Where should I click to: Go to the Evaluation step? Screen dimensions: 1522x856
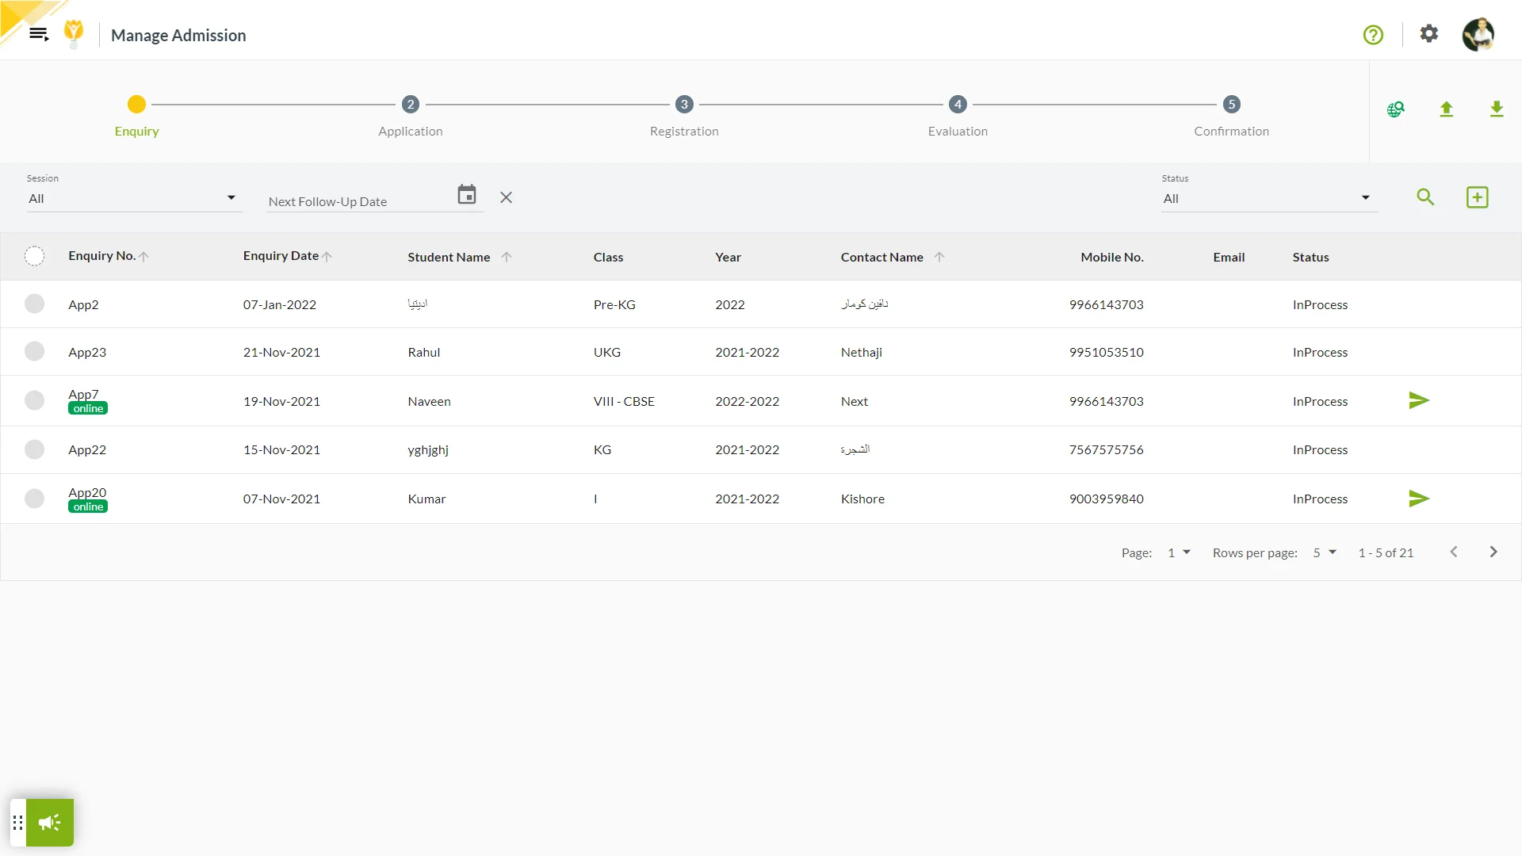[x=958, y=116]
